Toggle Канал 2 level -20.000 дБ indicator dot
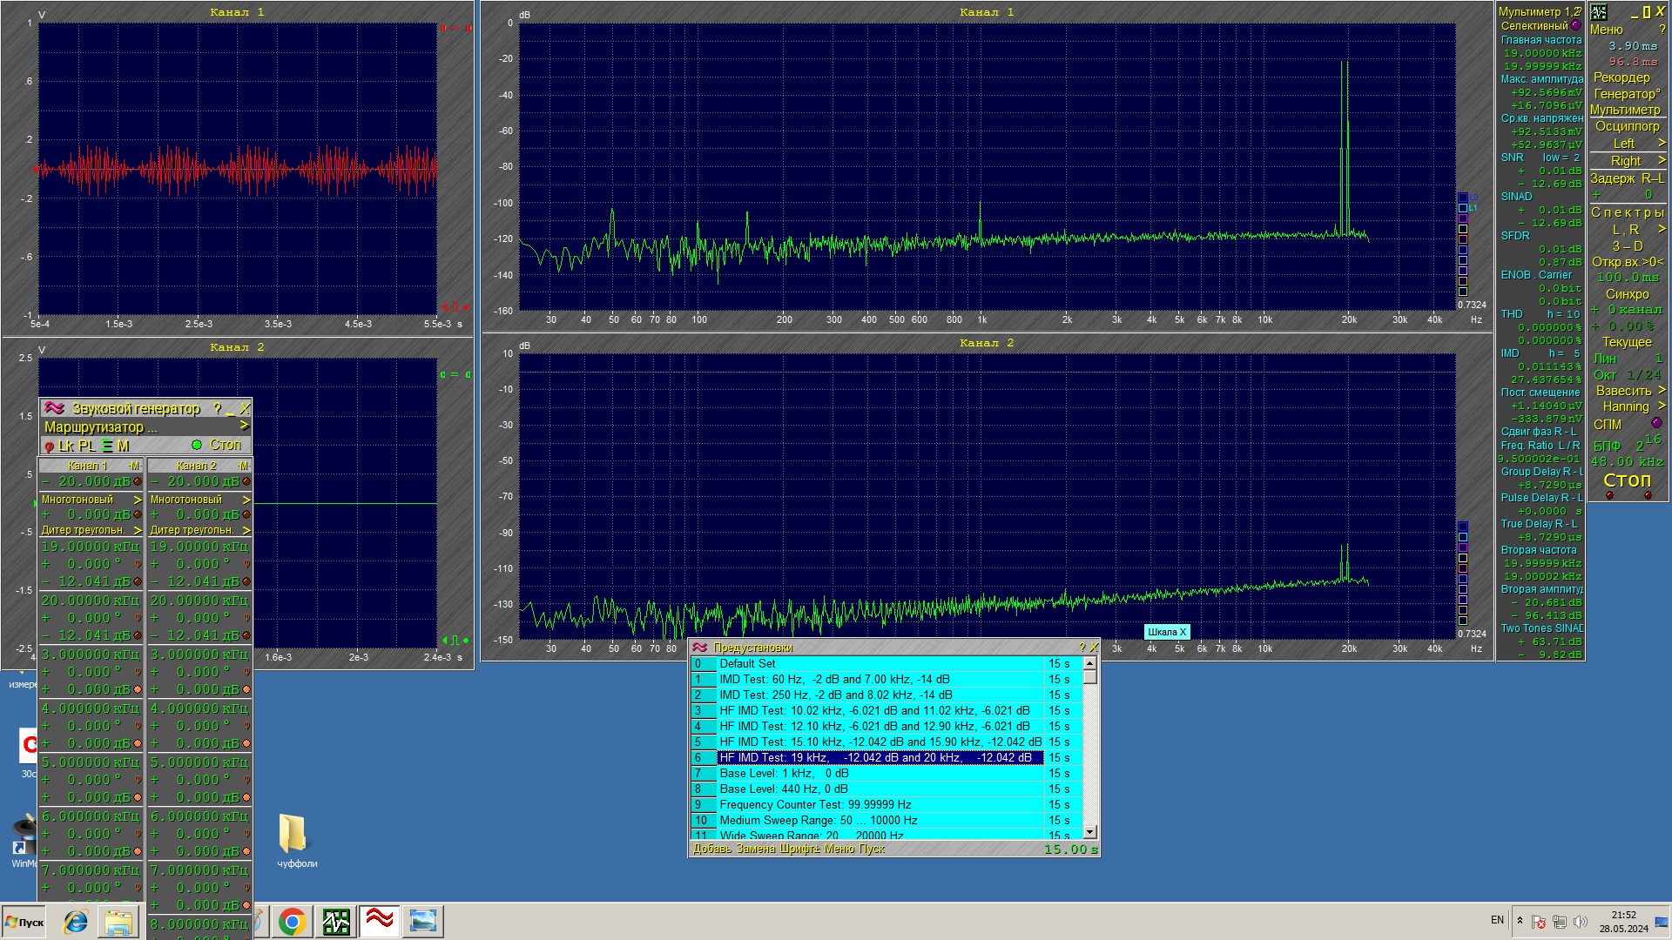This screenshot has width=1672, height=940. (x=246, y=481)
